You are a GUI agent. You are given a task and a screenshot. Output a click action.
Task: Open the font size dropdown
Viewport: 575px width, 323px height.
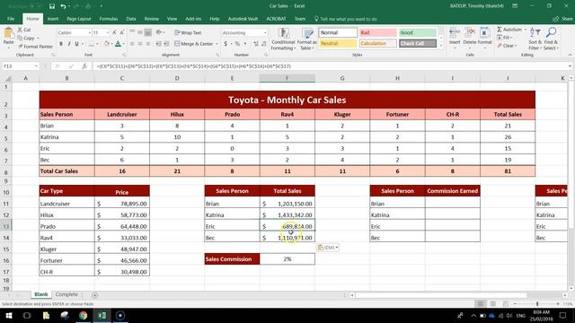tap(108, 32)
